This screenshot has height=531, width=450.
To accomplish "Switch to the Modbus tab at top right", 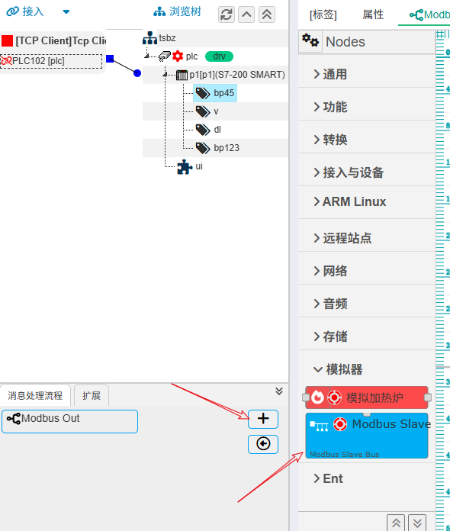I will [429, 14].
